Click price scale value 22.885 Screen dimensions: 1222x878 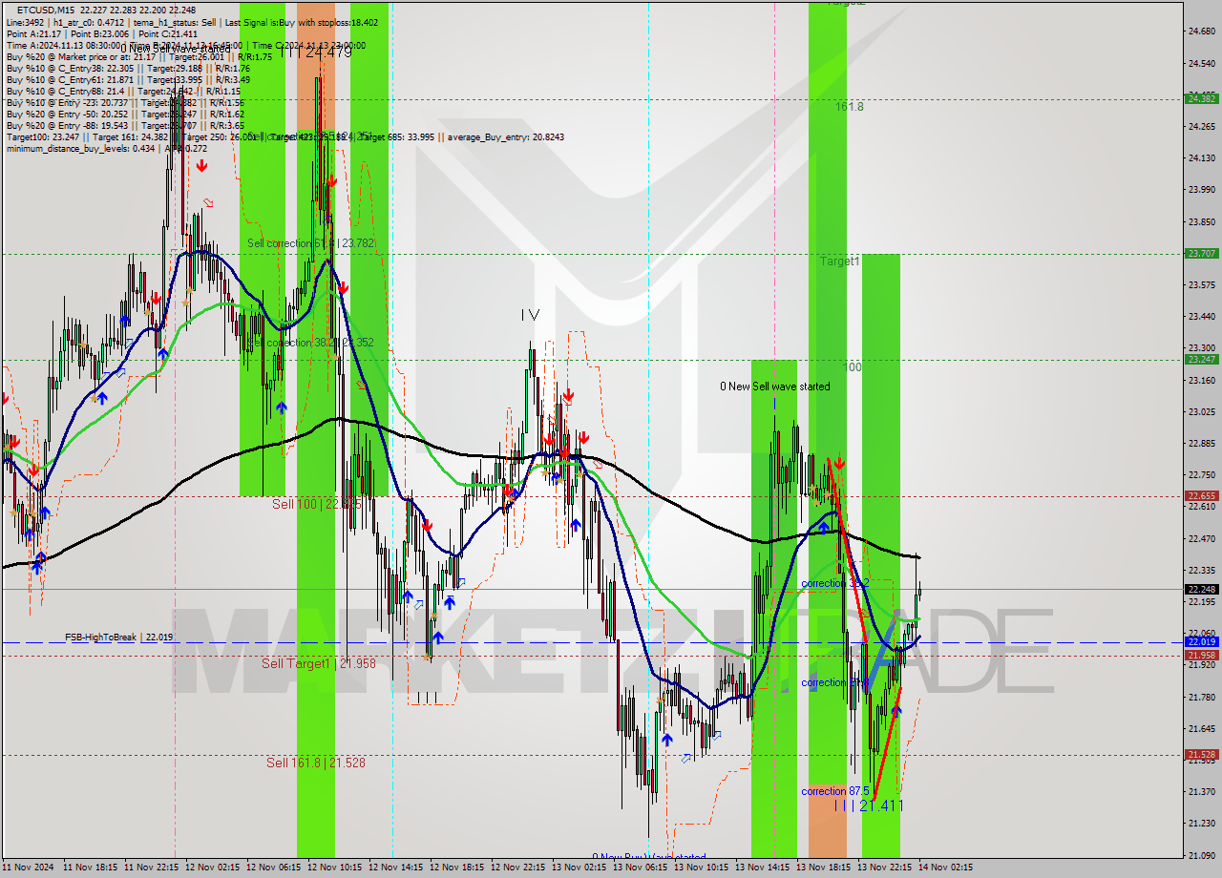(x=1201, y=443)
